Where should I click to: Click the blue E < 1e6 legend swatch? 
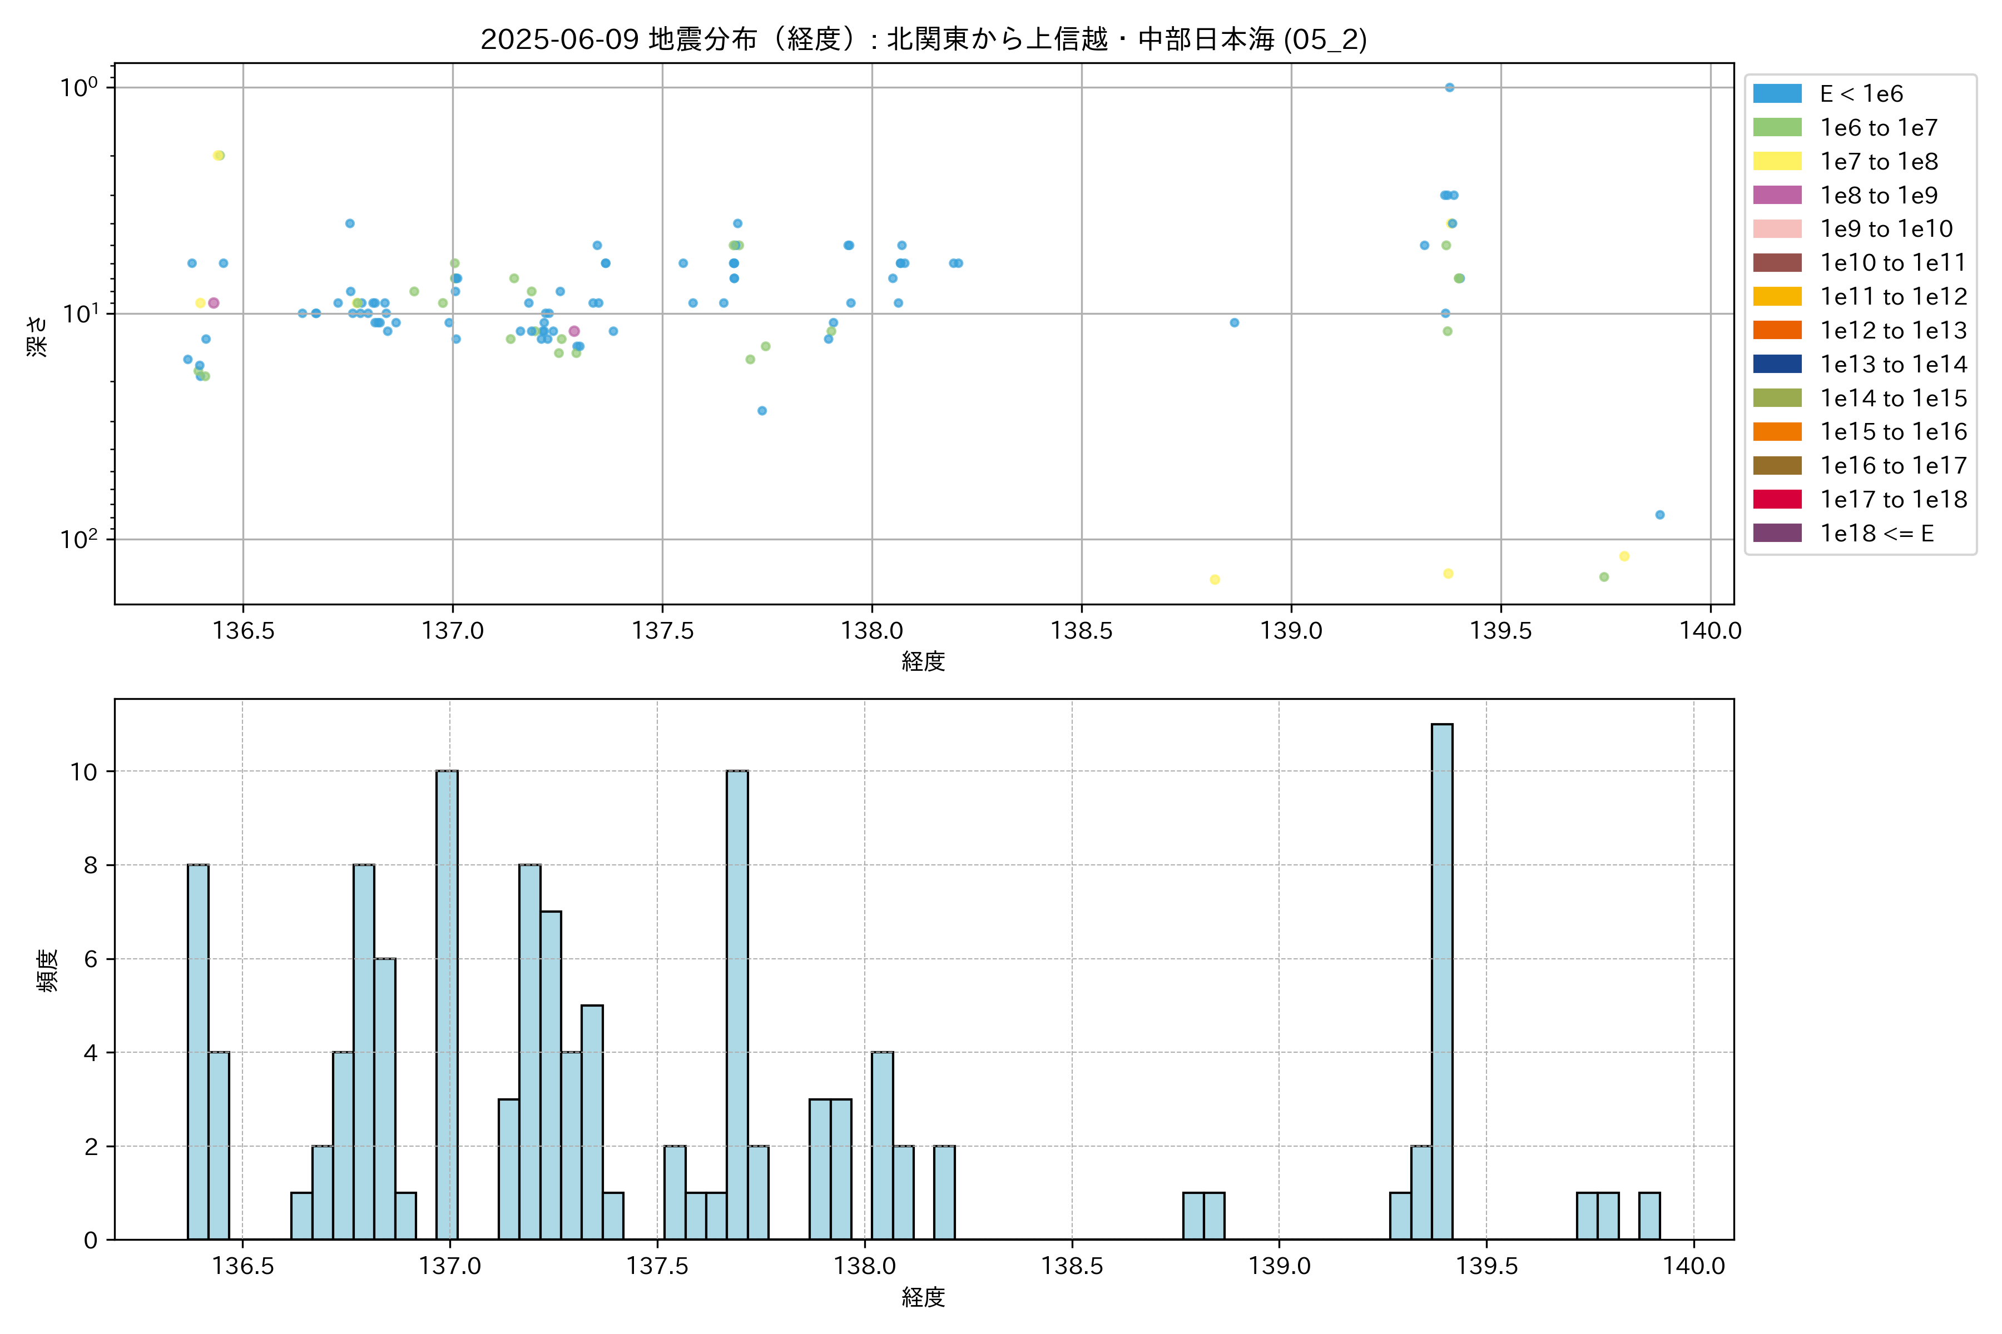pos(1777,93)
